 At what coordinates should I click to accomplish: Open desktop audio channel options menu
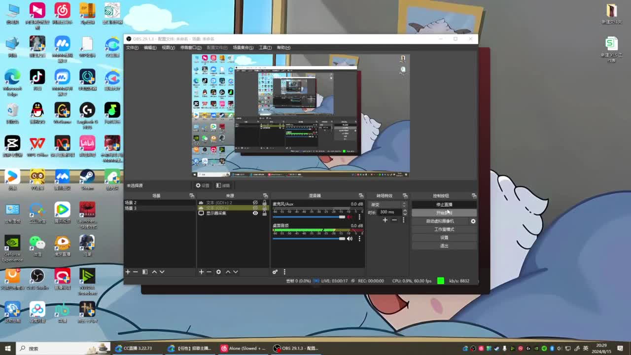pyautogui.click(x=359, y=239)
